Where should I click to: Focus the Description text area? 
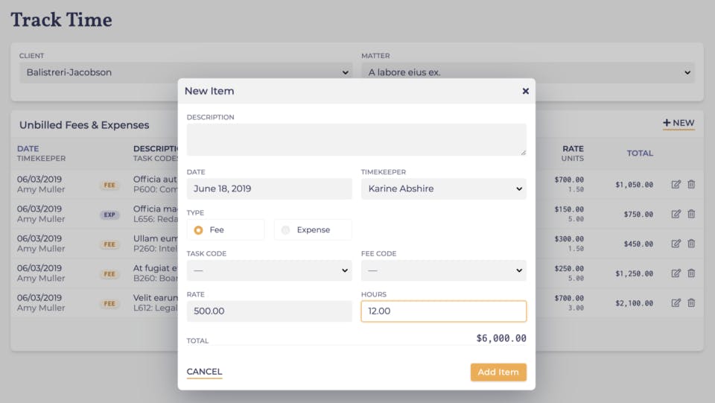(x=357, y=139)
